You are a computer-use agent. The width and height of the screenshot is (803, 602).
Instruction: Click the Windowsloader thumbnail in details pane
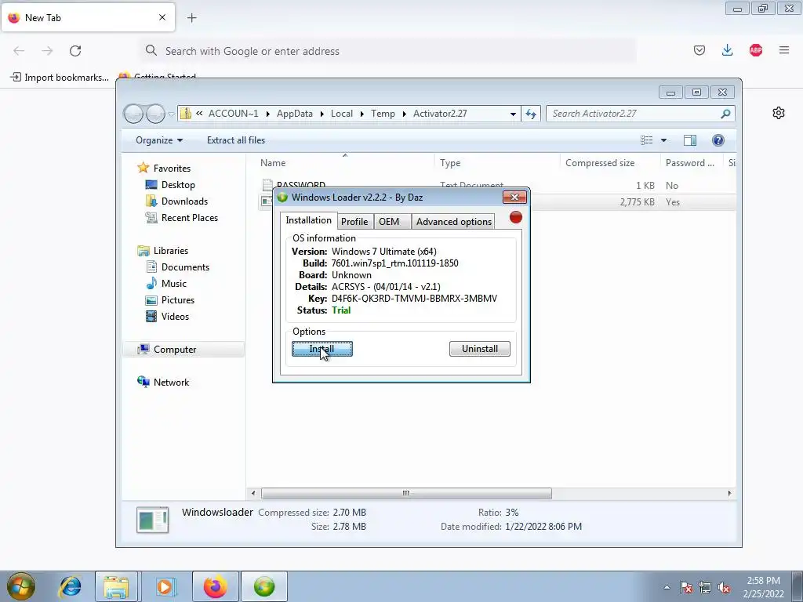pyautogui.click(x=153, y=520)
